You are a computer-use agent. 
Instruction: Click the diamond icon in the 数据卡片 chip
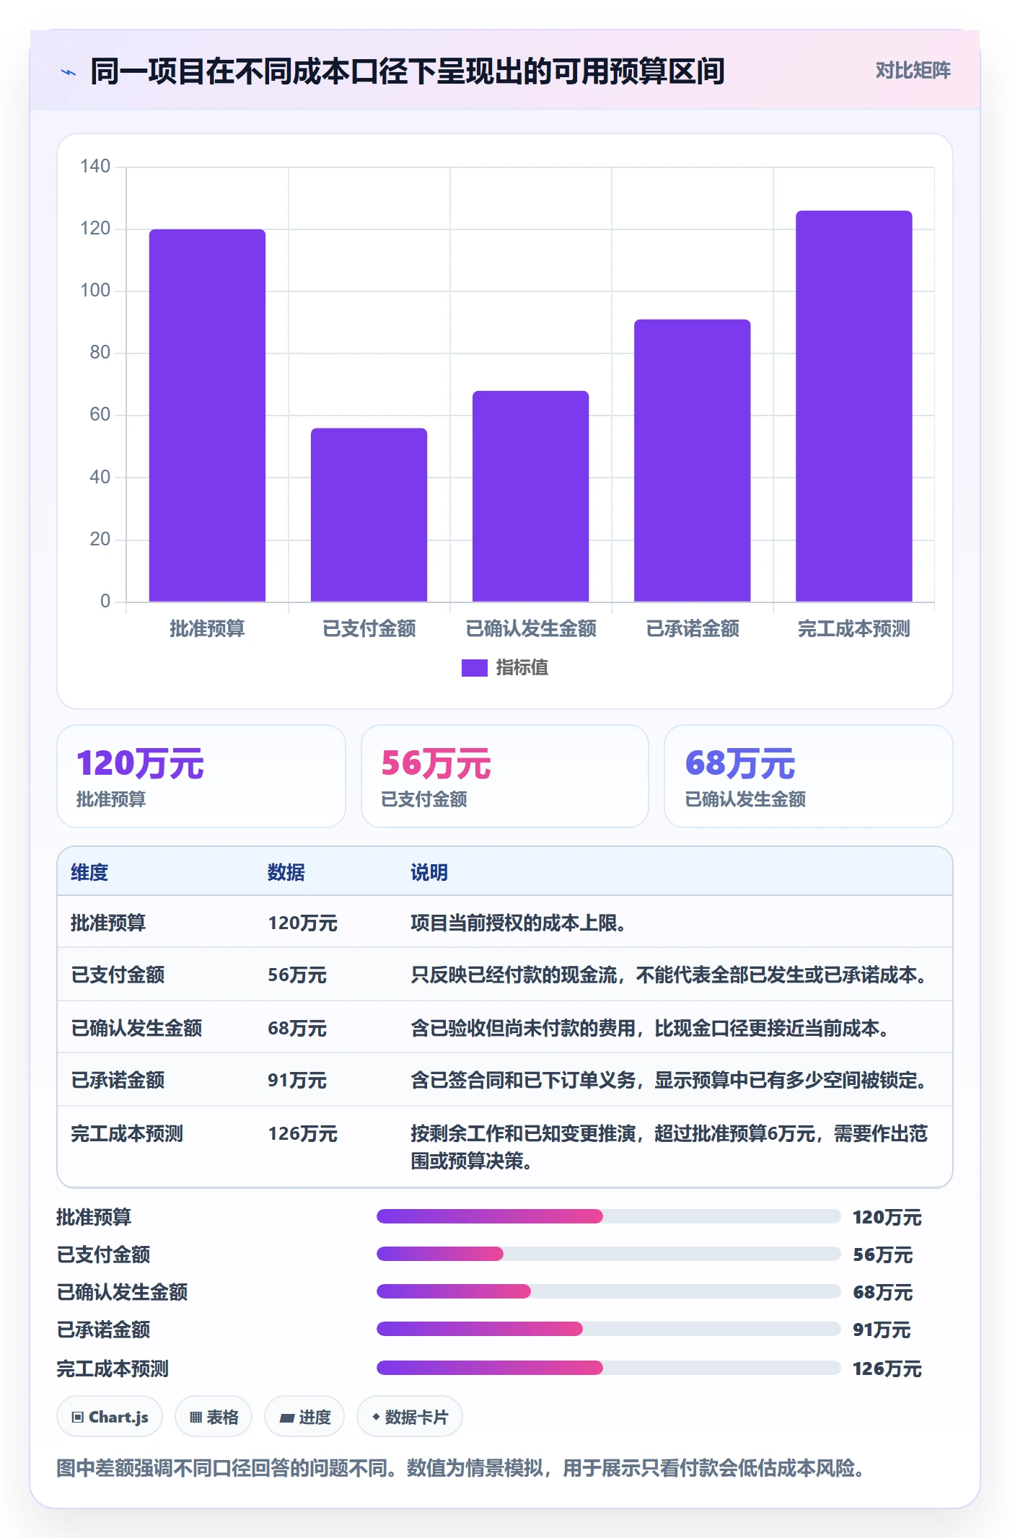(x=376, y=1417)
